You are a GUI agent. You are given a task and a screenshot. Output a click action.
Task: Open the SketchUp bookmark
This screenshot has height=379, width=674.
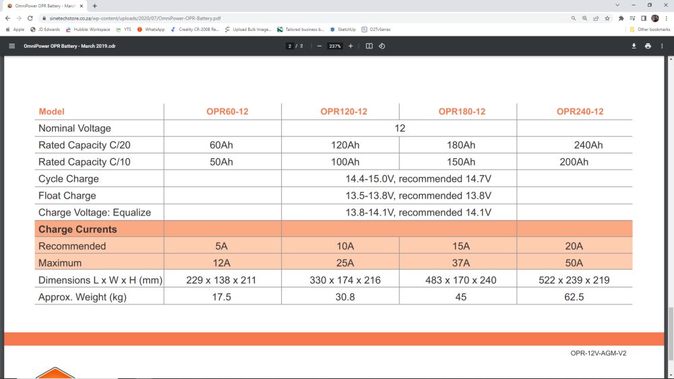pyautogui.click(x=343, y=30)
